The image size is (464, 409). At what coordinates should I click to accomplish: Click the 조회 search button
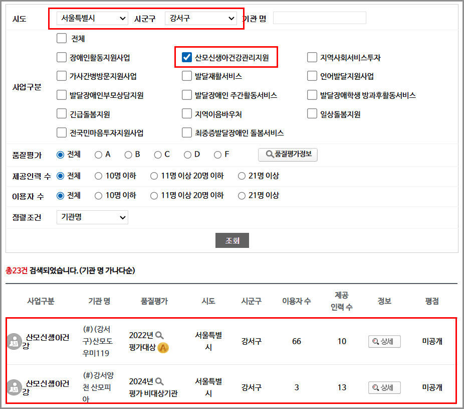[x=232, y=240]
